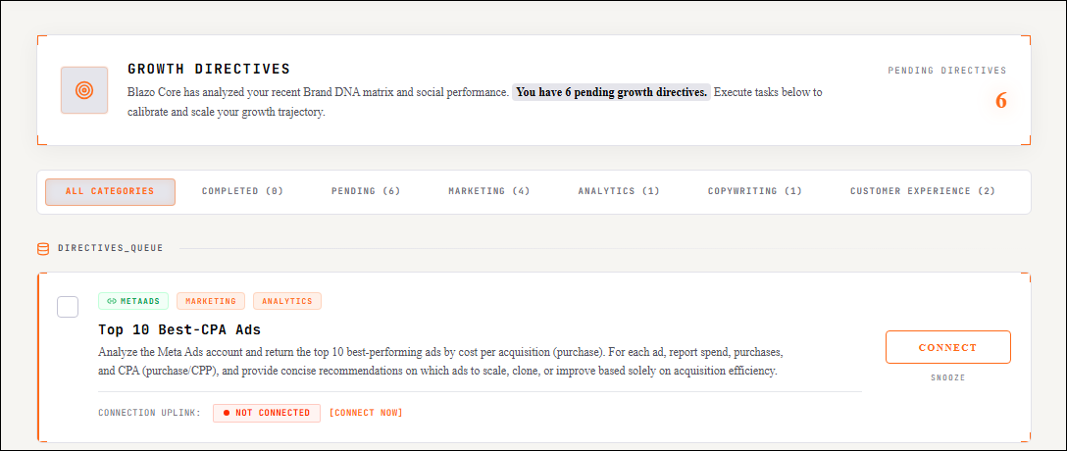Click the ANALYTICS tag on the directive
The height and width of the screenshot is (451, 1067).
pyautogui.click(x=287, y=301)
